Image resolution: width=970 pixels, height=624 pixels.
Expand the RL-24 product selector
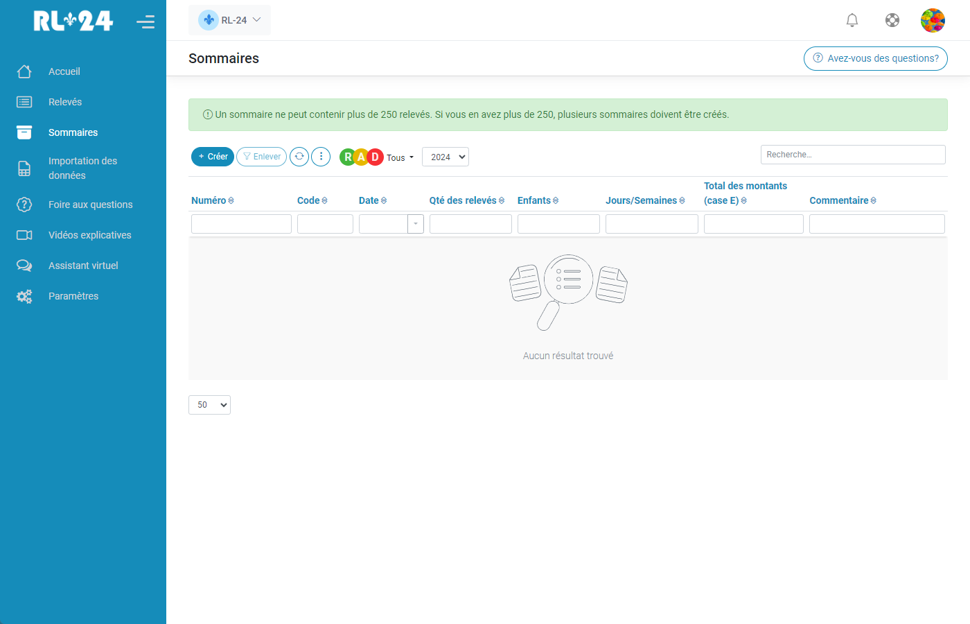229,20
